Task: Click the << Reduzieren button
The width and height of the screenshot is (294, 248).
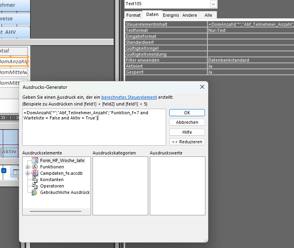Action: [x=187, y=142]
